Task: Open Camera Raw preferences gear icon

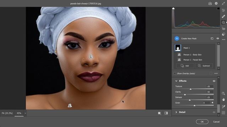Action: (x=216, y=4)
